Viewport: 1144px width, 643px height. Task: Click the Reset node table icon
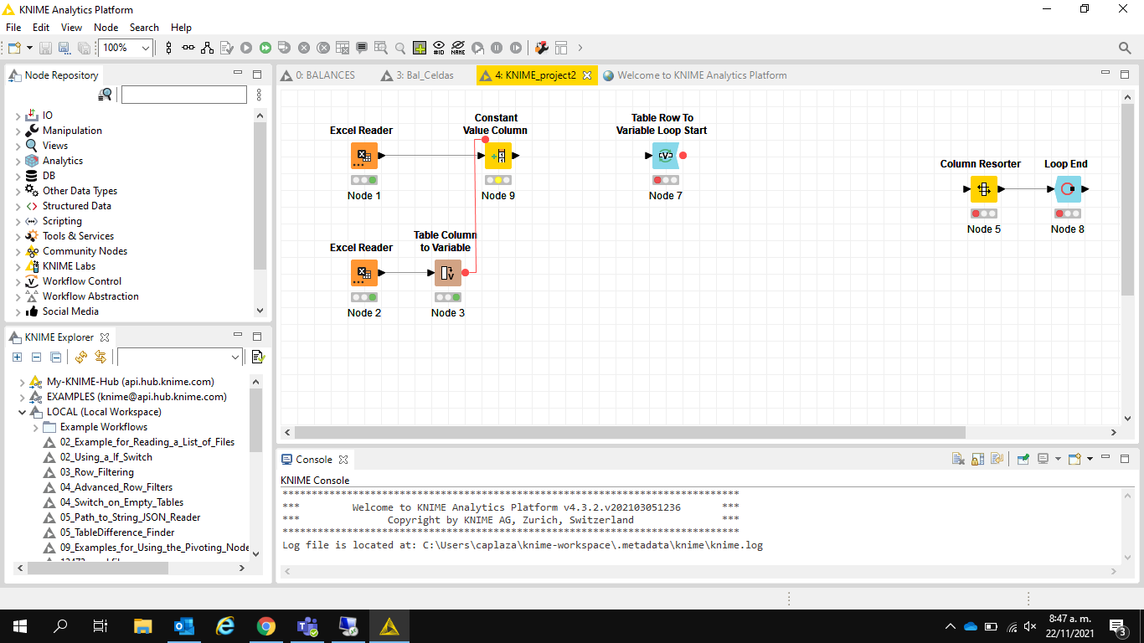[x=342, y=48]
